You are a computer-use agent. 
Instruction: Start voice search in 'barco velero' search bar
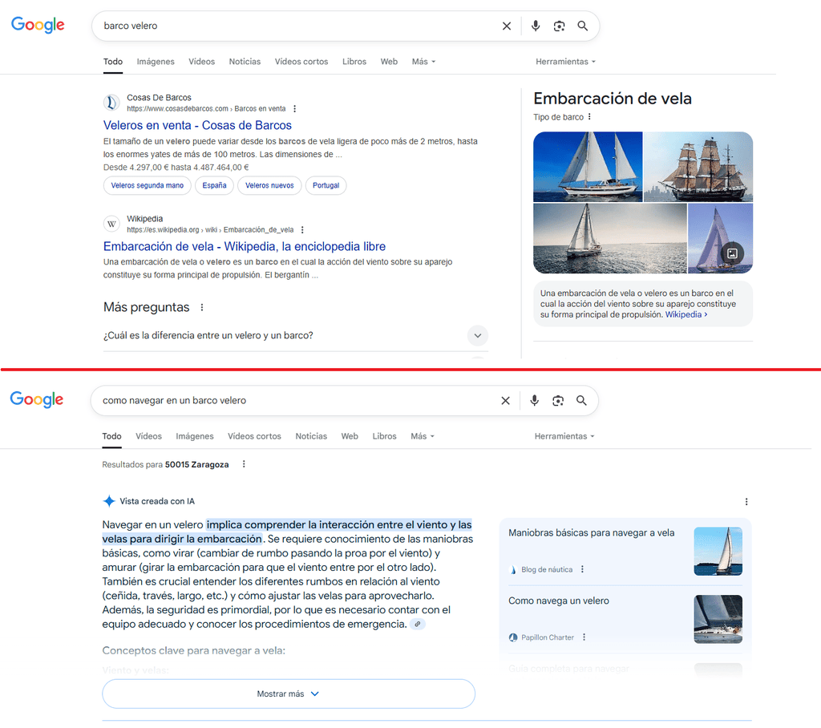[x=535, y=26]
